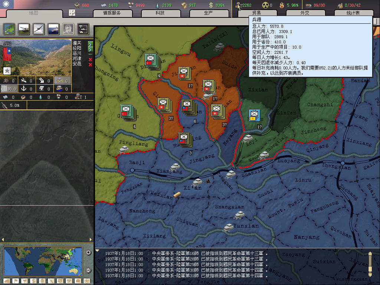380x285 pixels.
Task: Click the anchor naval base icon
Action: pos(23,88)
